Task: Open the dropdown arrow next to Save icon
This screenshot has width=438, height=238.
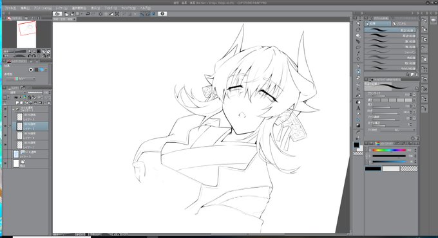Action: tap(82, 14)
